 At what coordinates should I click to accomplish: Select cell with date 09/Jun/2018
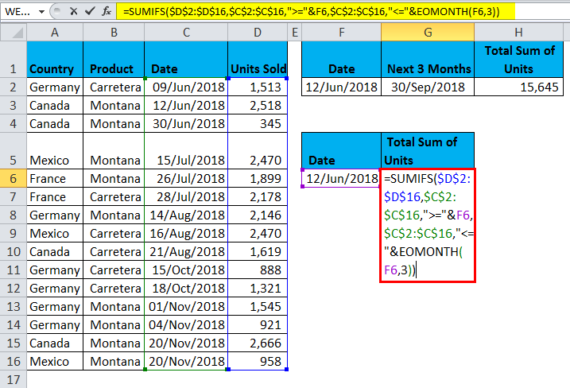click(186, 87)
